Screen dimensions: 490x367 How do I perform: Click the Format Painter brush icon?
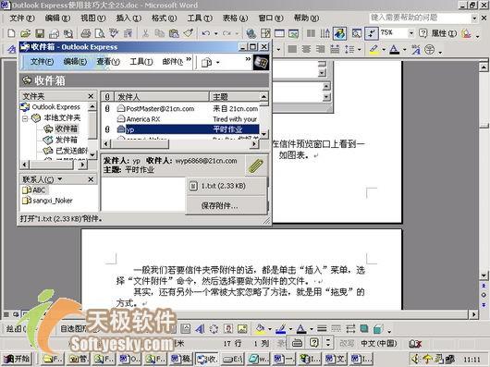[189, 33]
